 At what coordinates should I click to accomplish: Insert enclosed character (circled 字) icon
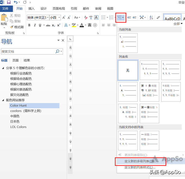tap(95, 25)
